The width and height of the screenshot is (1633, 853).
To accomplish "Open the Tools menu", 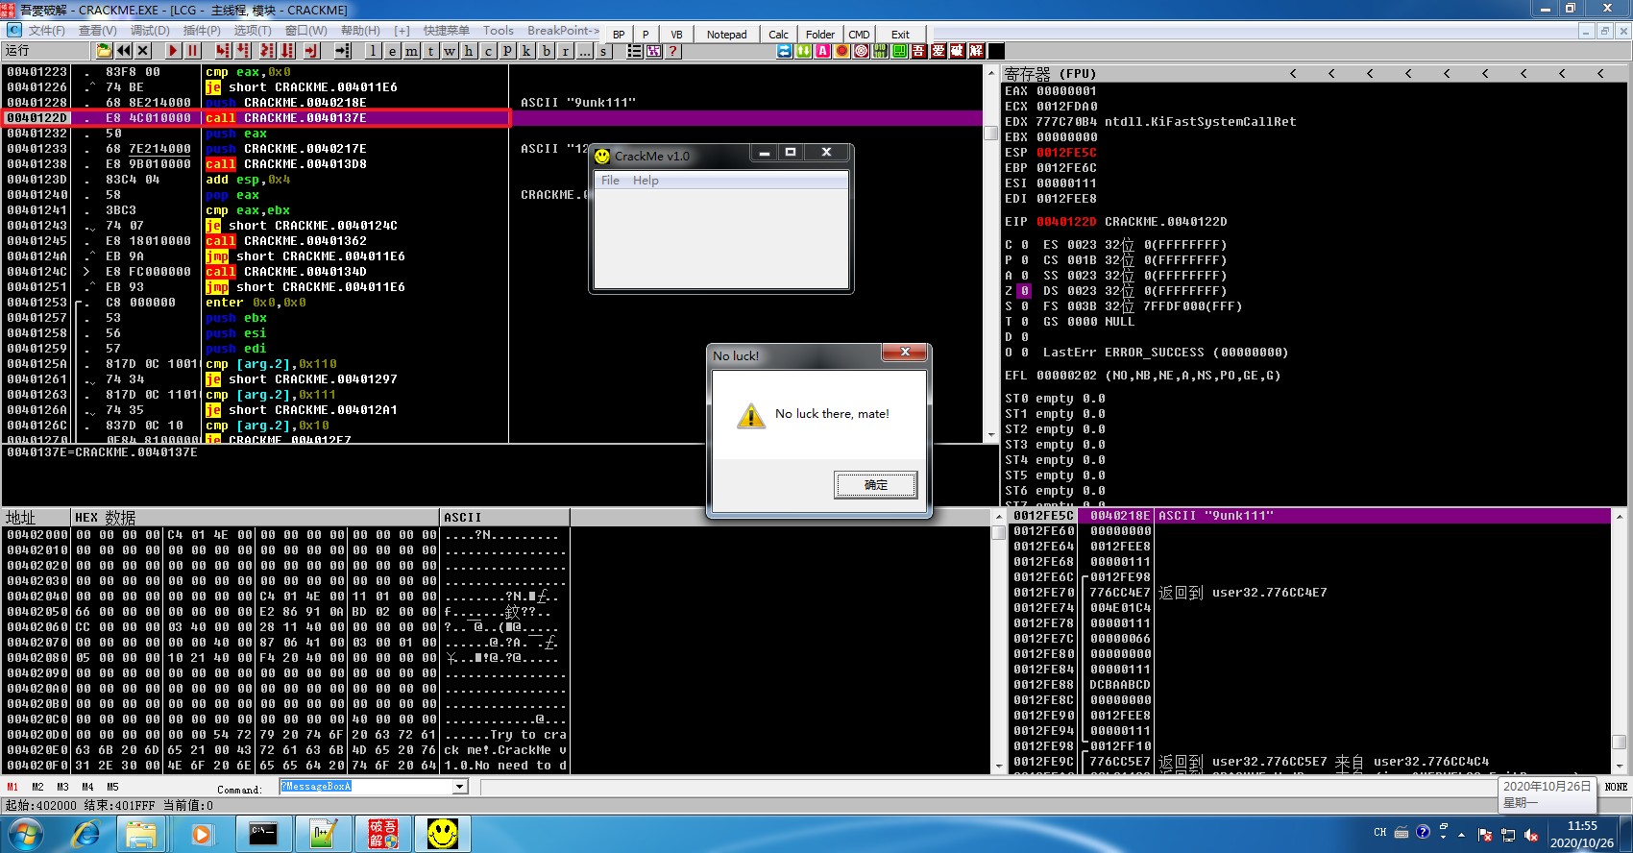I will [499, 31].
